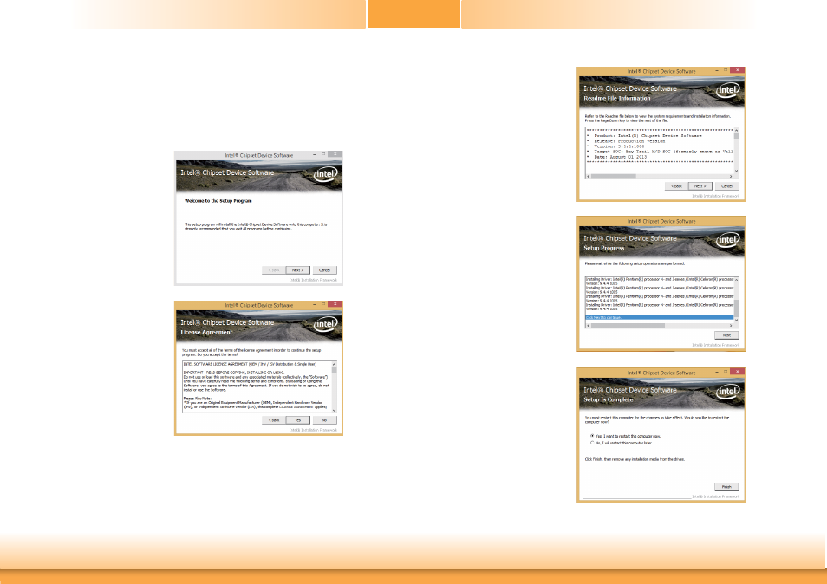Click Yes to accept the License Agreement
Viewport: 827px width, 584px height.
pyautogui.click(x=297, y=420)
